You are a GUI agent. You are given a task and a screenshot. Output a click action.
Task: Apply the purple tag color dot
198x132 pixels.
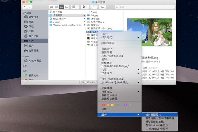tap(125, 105)
